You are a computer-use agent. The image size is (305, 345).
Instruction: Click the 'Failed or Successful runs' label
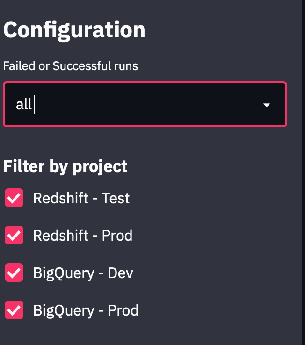(x=71, y=66)
